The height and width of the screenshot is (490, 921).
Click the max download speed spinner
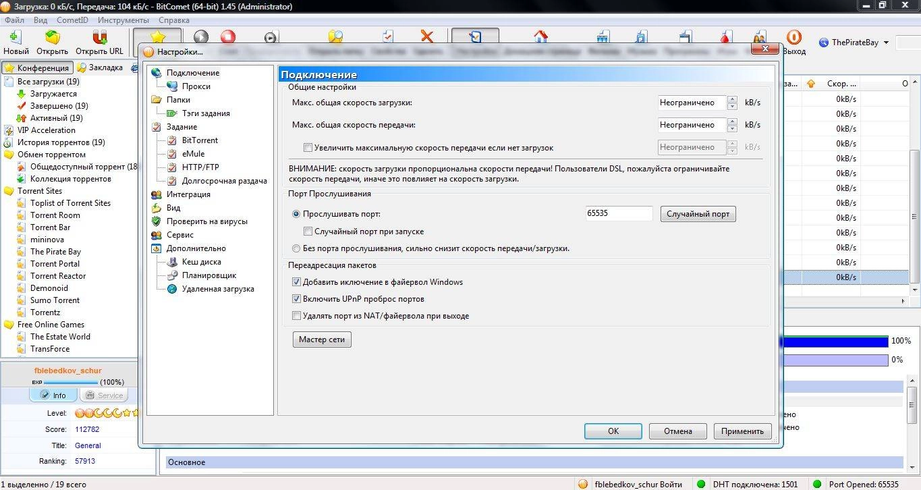click(x=732, y=103)
